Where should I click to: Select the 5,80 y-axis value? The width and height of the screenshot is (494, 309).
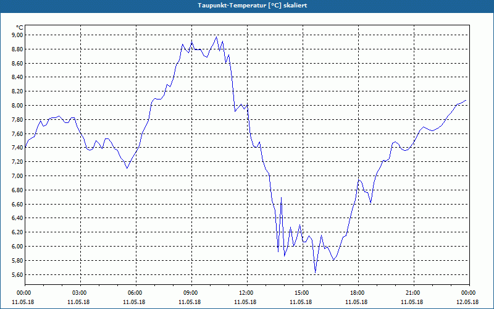[x=18, y=260]
